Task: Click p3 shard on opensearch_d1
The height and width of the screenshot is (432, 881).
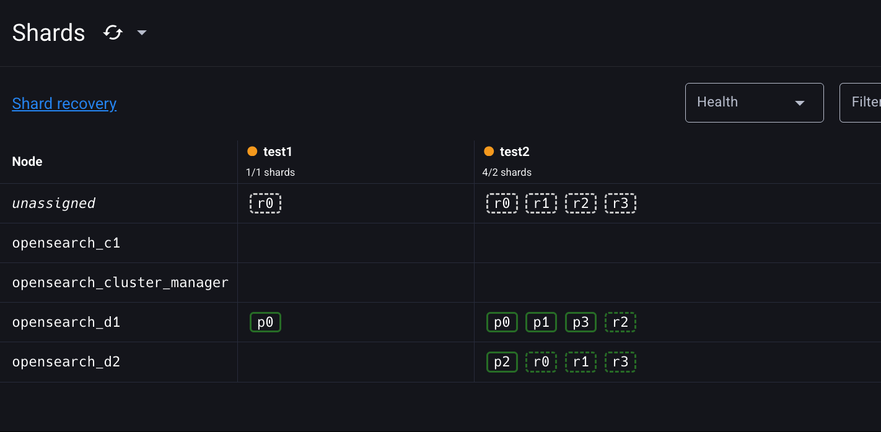Action: click(581, 322)
